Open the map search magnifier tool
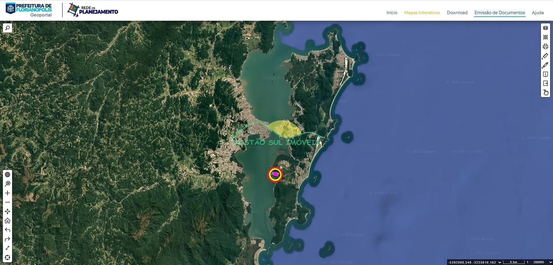 (7, 28)
